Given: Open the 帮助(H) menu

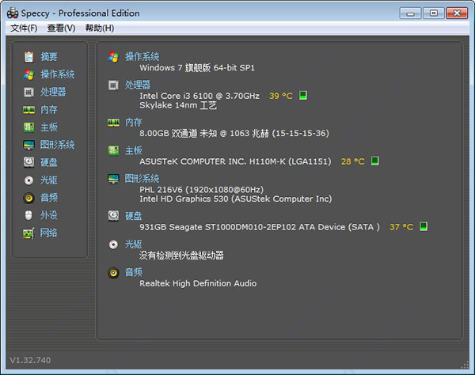Looking at the screenshot, I should 99,28.
